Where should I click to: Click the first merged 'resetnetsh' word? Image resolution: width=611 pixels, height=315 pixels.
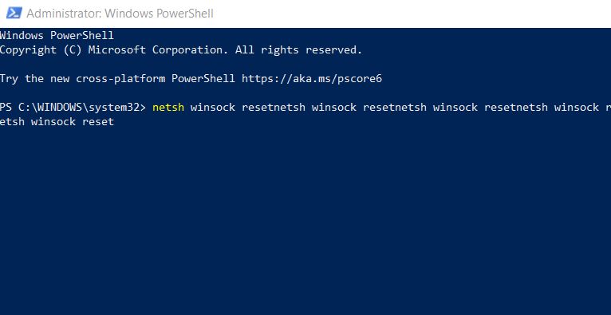[x=273, y=108]
